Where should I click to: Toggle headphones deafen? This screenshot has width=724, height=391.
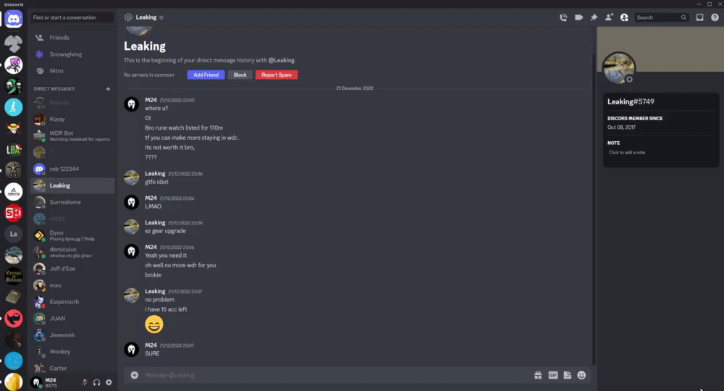pos(96,382)
